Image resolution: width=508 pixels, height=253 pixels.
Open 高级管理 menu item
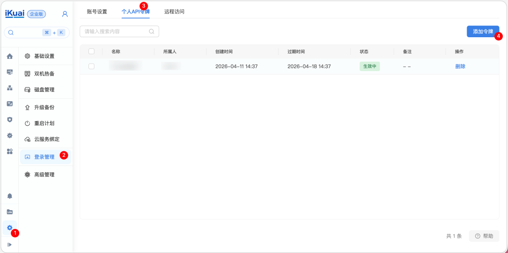(x=46, y=174)
